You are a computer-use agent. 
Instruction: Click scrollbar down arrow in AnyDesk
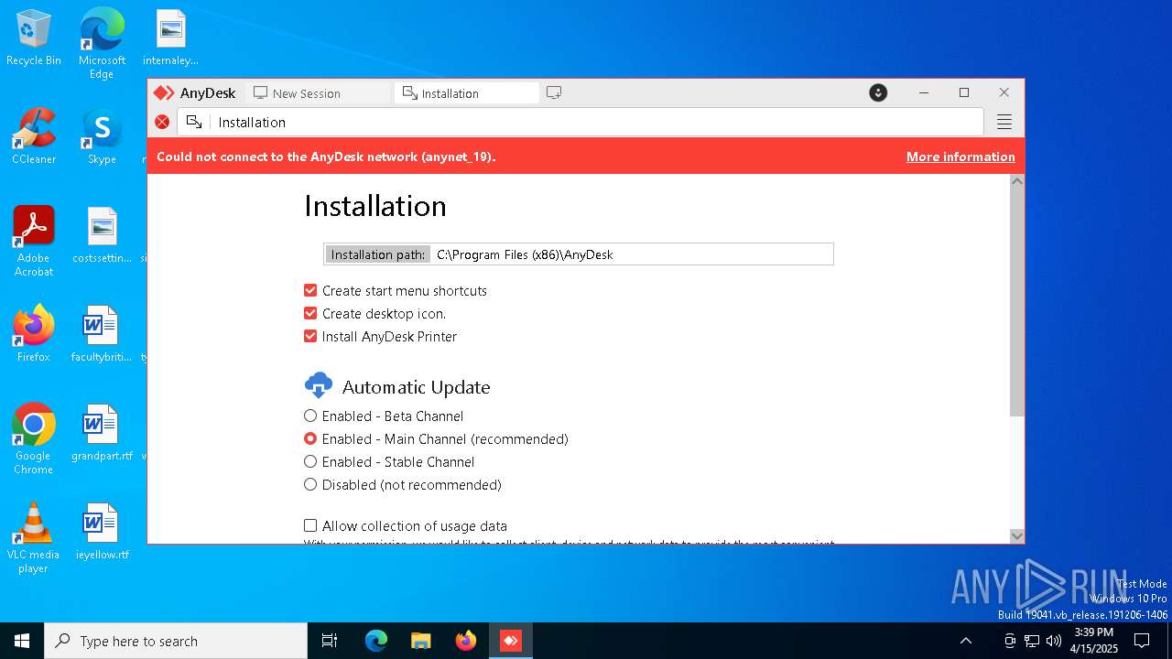pos(1016,535)
